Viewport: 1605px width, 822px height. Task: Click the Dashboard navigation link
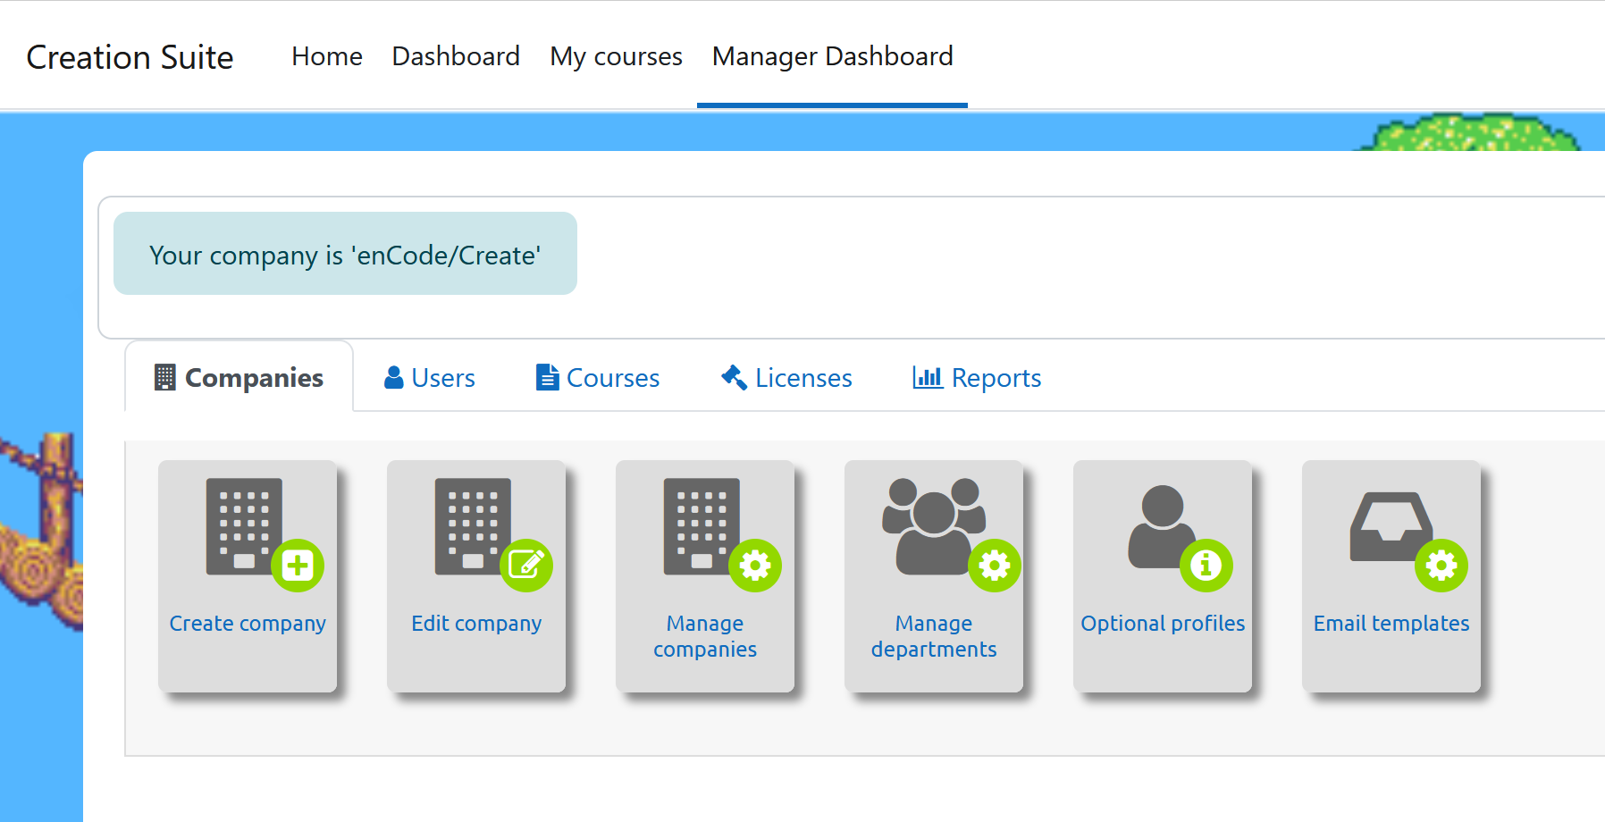pos(456,55)
